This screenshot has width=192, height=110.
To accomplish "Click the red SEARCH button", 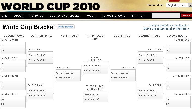I will [186, 15].
